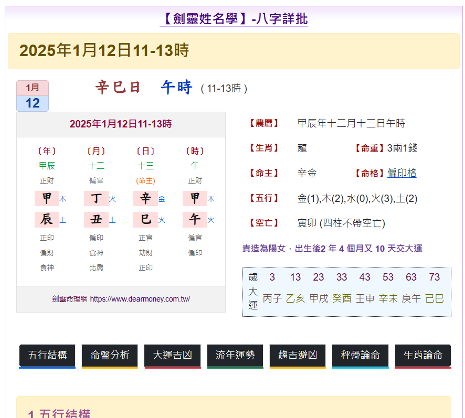Click the 甲 year heavenly stem tile
Viewport: 465px width, 418px height.
point(47,199)
